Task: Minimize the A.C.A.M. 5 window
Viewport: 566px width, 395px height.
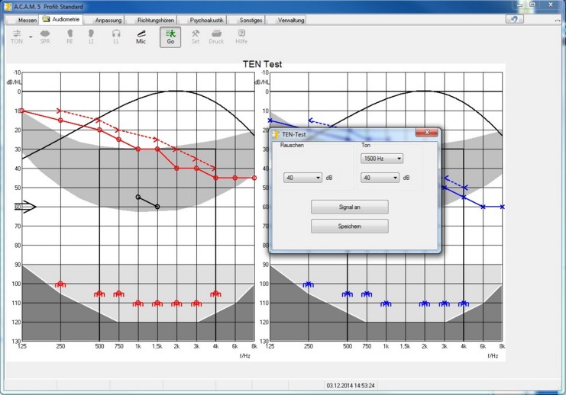Action: coord(519,5)
